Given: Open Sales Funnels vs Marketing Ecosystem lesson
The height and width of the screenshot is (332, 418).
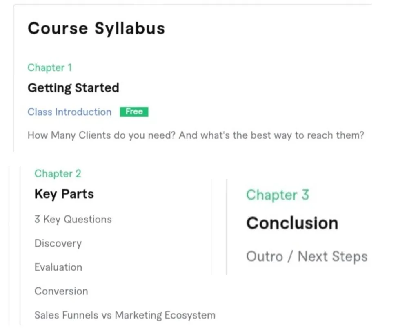Looking at the screenshot, I should point(125,315).
